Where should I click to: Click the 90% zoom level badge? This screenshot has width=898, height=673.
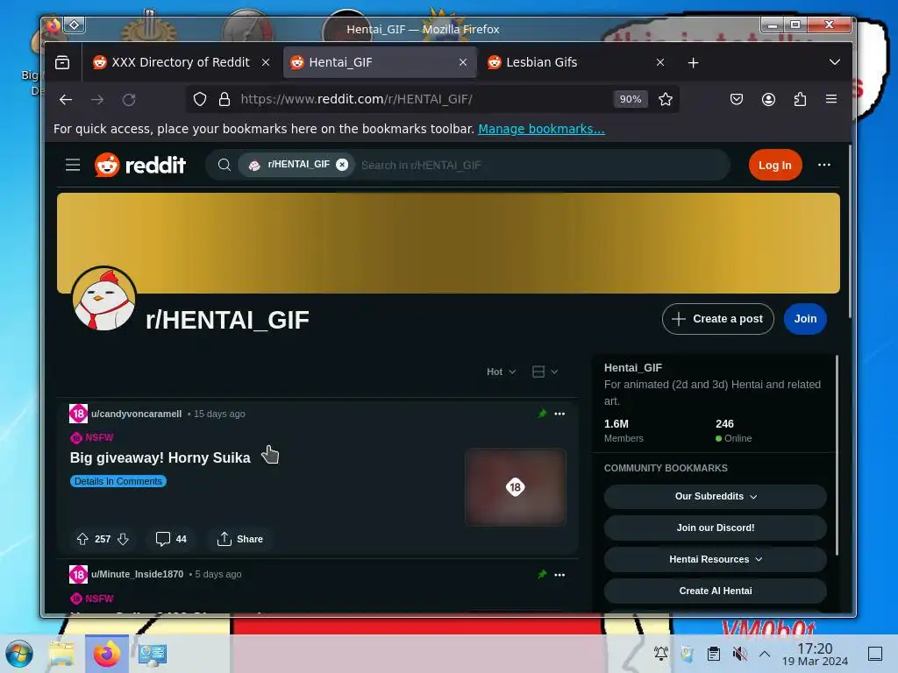(x=630, y=99)
